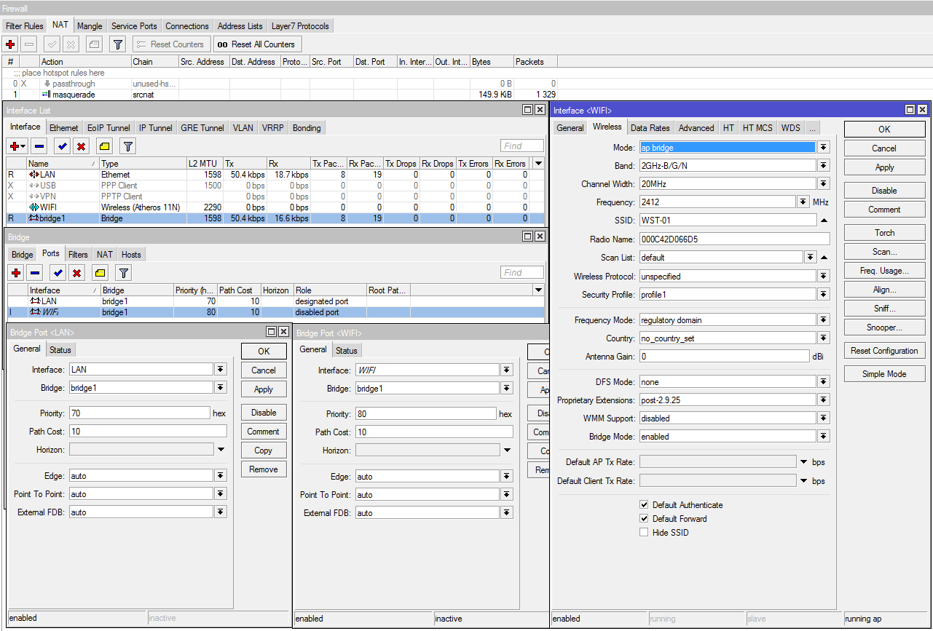The image size is (933, 631).
Task: Open Status tab in Bridge Port LAN
Action: [x=60, y=350]
